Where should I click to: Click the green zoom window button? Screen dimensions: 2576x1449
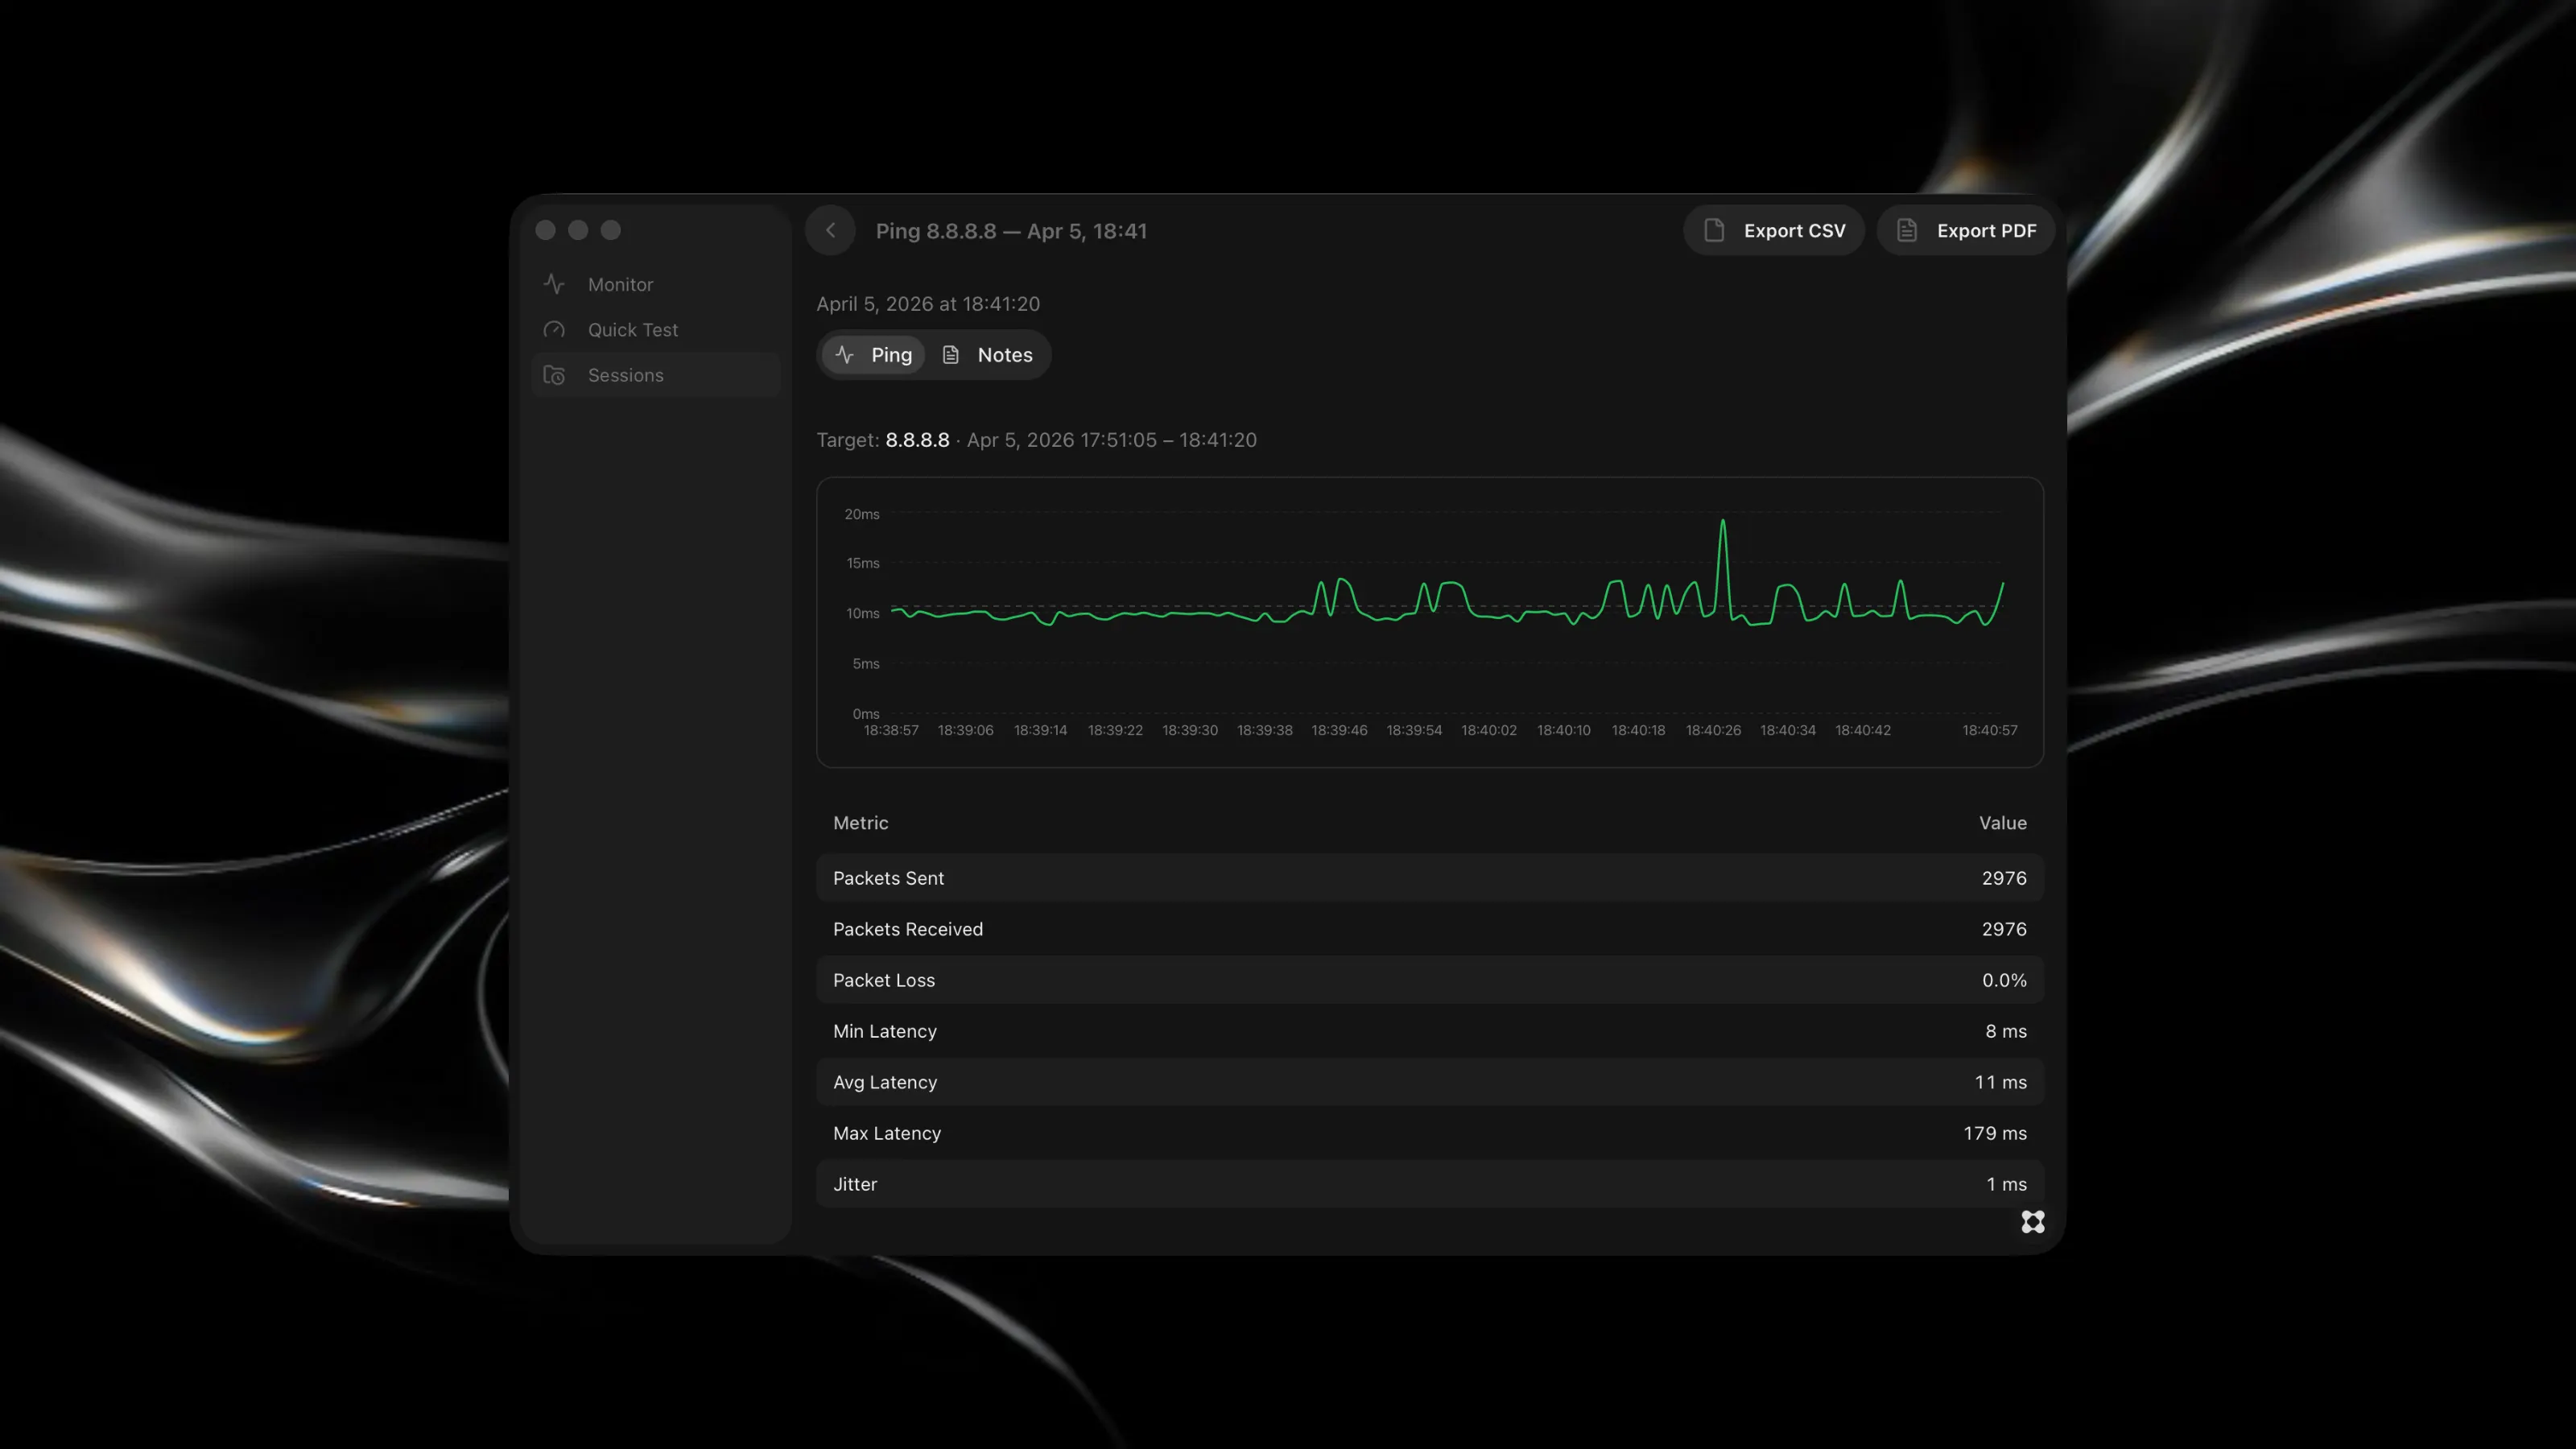tap(611, 231)
